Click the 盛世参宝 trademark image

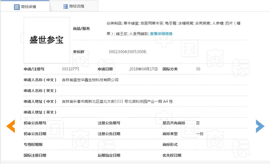[47, 40]
